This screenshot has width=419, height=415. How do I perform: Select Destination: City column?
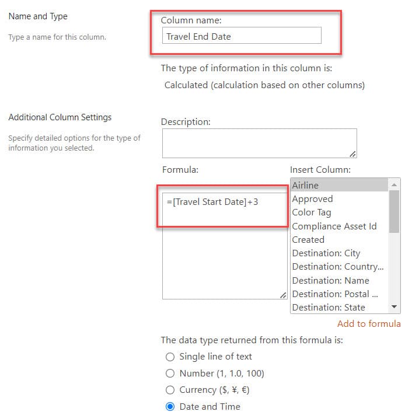[x=340, y=253]
